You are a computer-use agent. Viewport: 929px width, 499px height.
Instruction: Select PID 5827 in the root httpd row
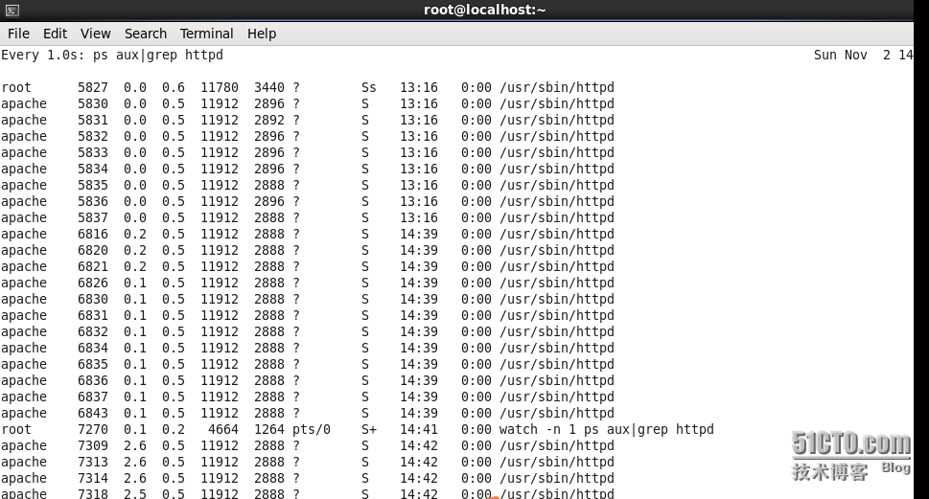coord(93,87)
